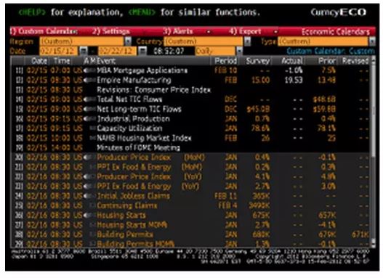The height and width of the screenshot is (278, 383).
Task: Click the <MENU> key hint
Action: coord(142,12)
